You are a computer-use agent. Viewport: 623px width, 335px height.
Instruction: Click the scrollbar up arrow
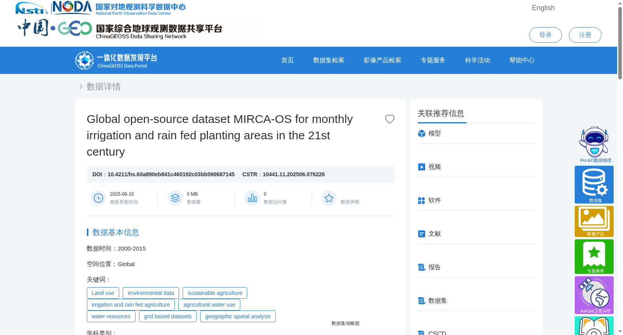[x=620, y=3]
